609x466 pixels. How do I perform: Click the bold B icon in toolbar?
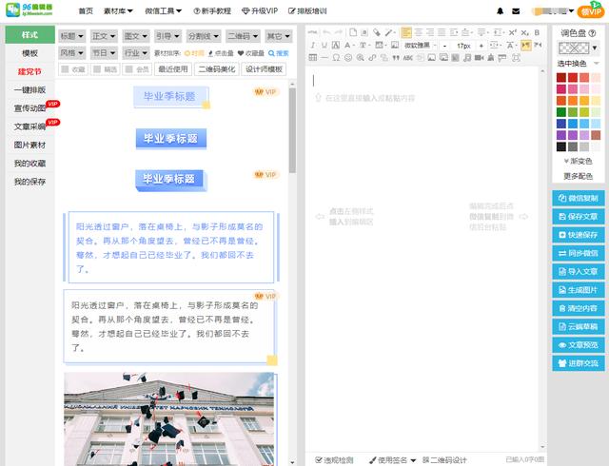click(x=537, y=32)
